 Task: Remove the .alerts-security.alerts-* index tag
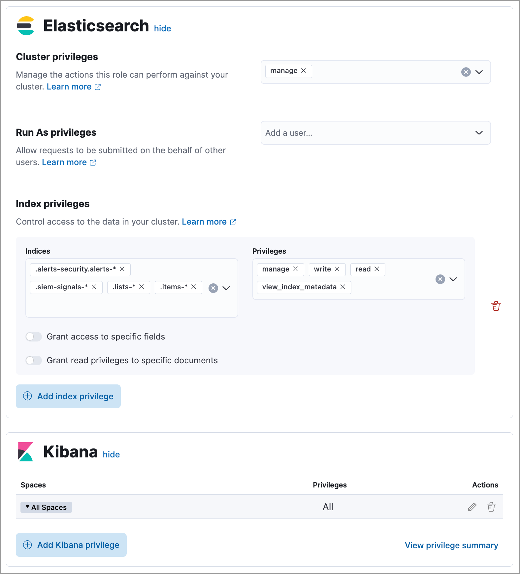tap(122, 269)
